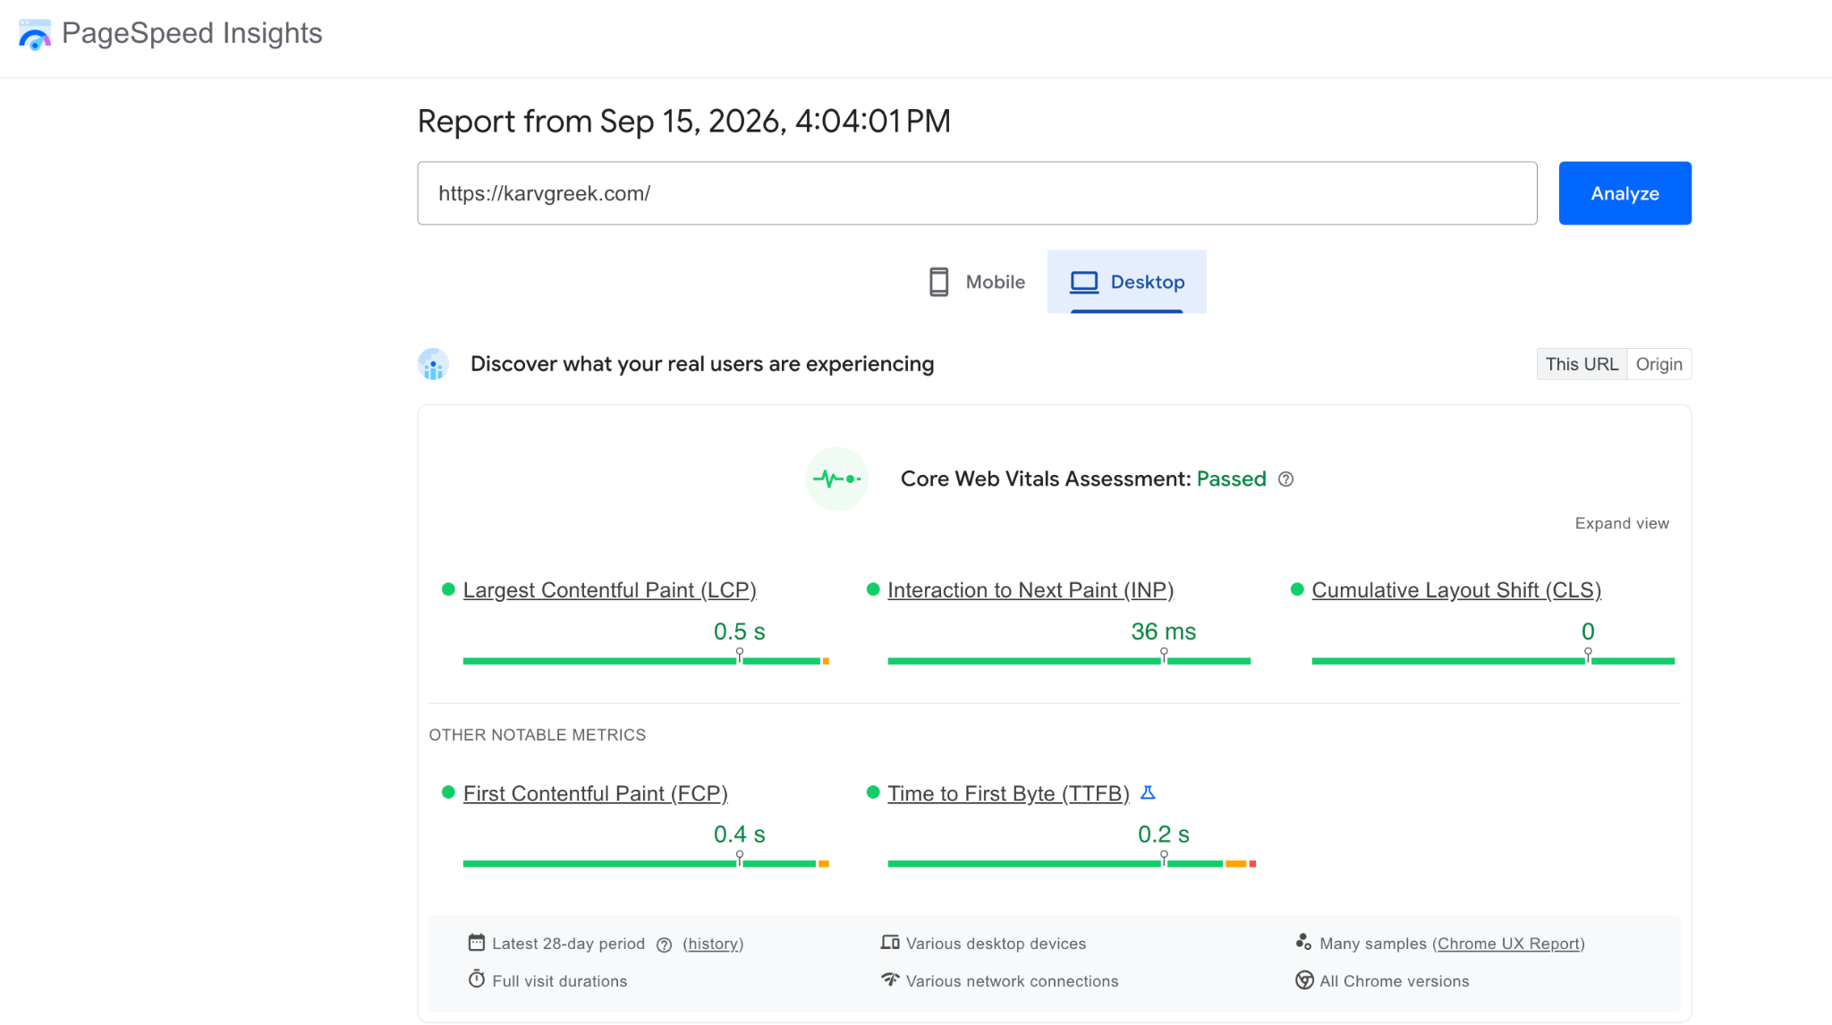This screenshot has width=1832, height=1025.
Task: Click devices icon beside Various desktop devices
Action: [890, 942]
